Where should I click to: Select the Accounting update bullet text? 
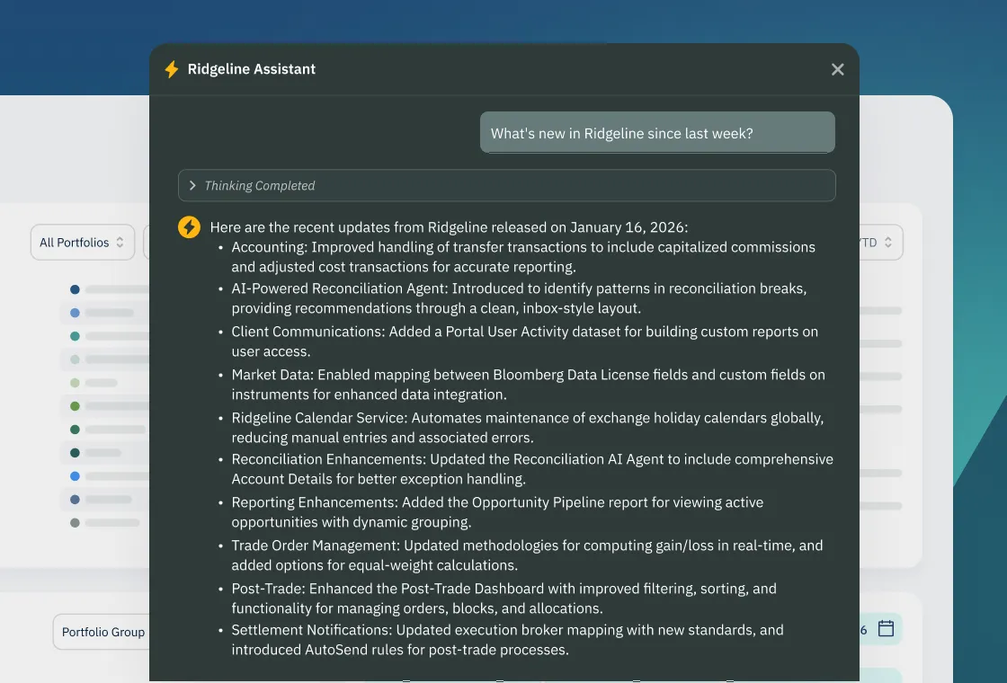click(523, 257)
